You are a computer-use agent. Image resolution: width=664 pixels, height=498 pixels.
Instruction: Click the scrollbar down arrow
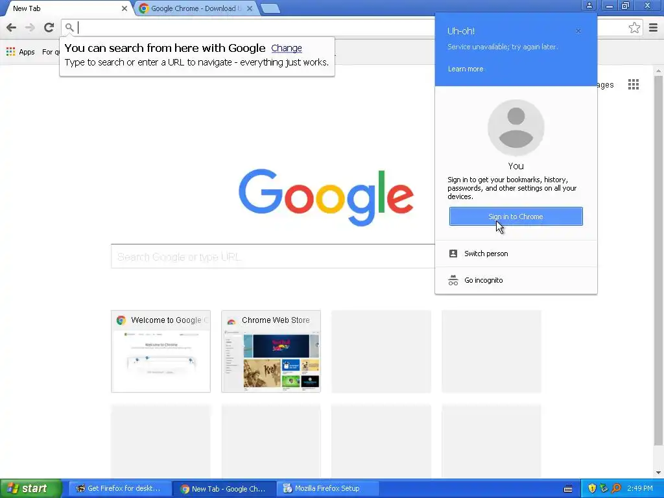[x=658, y=473]
